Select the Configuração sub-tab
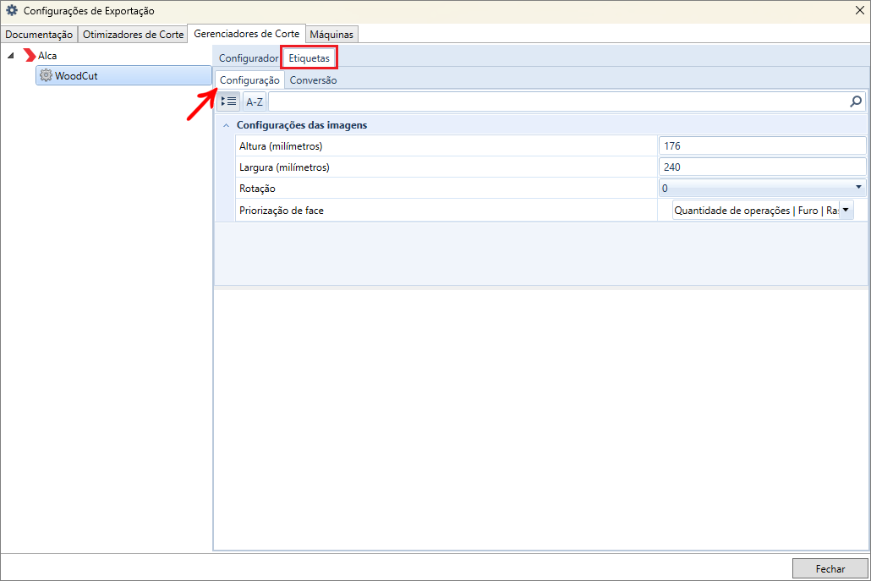The image size is (871, 581). 249,80
